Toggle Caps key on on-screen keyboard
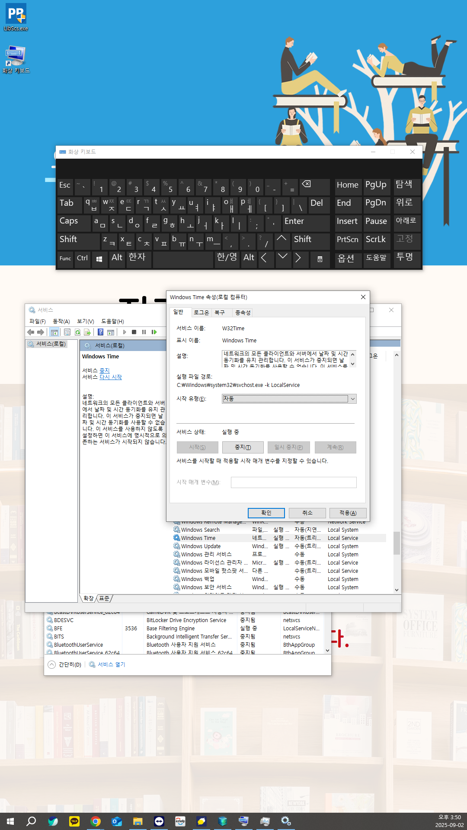Screen dimensions: 467x830 74,223
